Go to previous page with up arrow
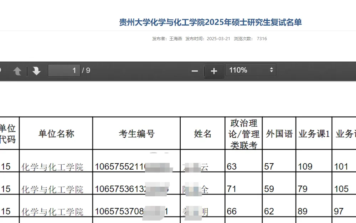 point(17,71)
